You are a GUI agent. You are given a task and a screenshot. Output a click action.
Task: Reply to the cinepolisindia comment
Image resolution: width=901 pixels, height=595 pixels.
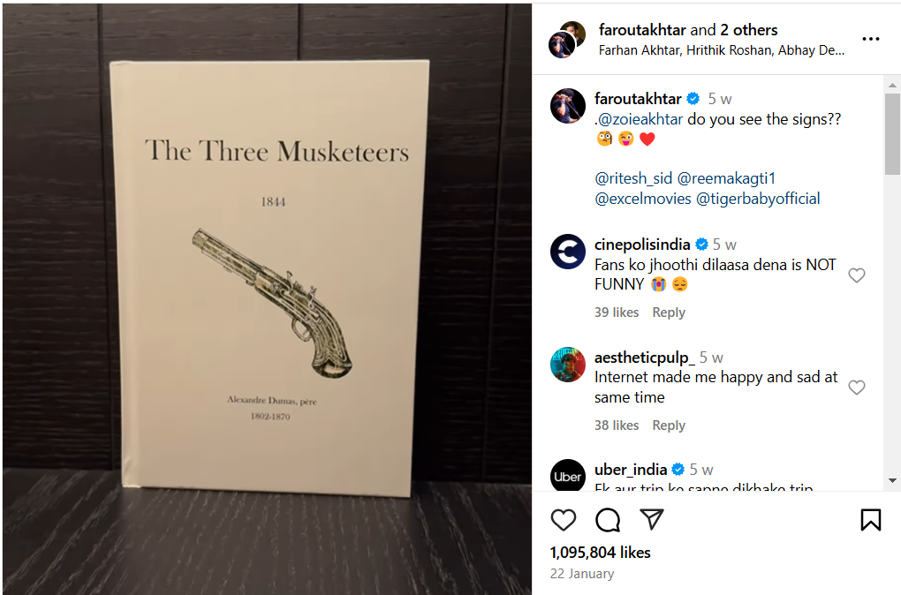[669, 313]
